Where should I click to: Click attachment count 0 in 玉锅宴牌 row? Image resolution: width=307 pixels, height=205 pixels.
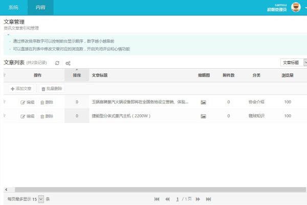click(229, 102)
